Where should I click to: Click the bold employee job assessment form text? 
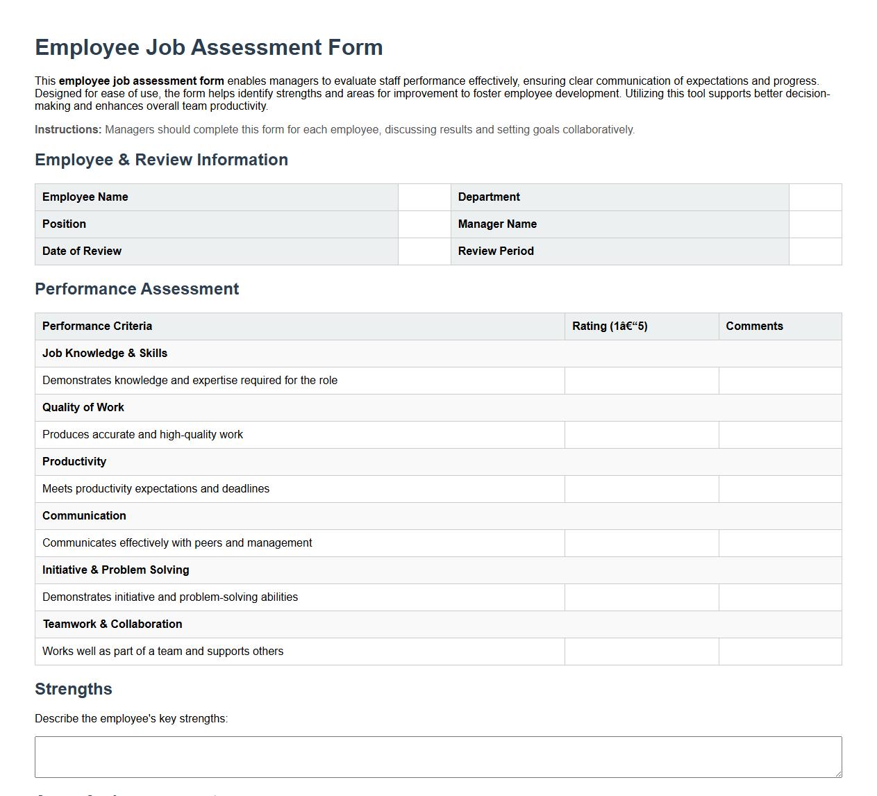coord(142,81)
